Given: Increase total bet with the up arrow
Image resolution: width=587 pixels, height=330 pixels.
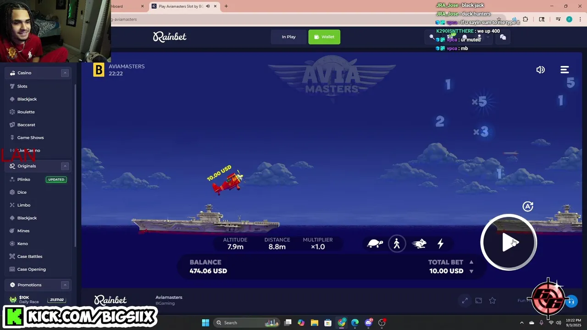Looking at the screenshot, I should click(471, 262).
